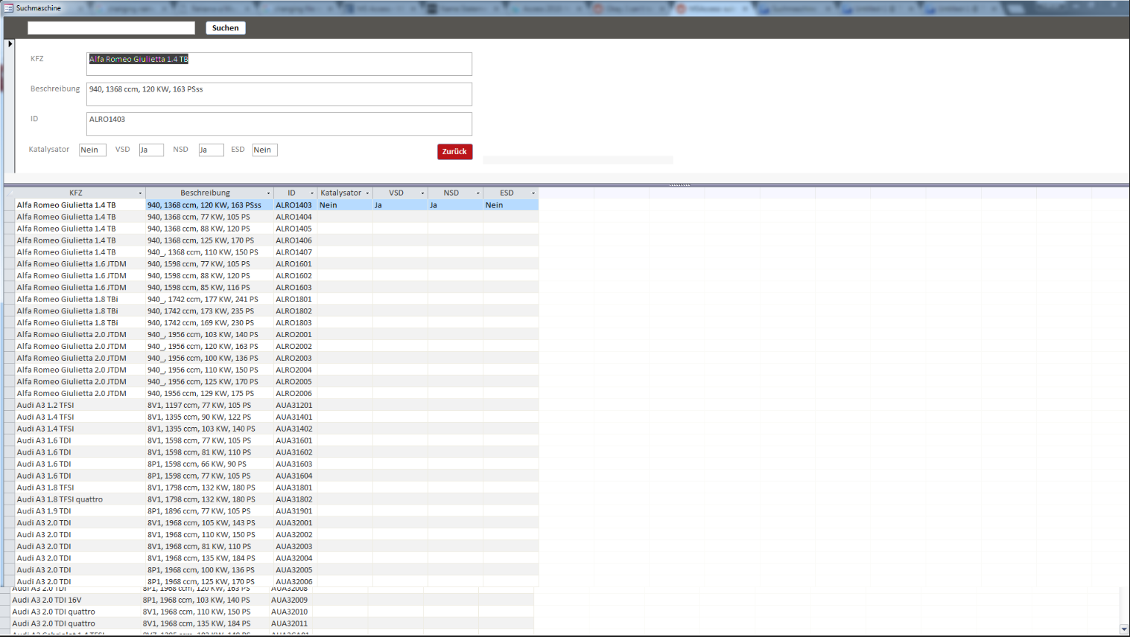Select the table cell with ID ALRO1406

(x=296, y=241)
